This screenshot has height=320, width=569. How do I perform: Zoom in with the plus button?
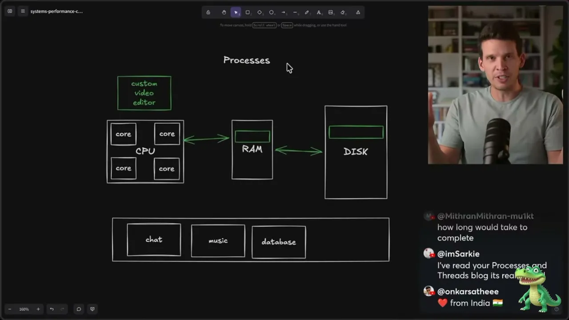click(x=38, y=309)
